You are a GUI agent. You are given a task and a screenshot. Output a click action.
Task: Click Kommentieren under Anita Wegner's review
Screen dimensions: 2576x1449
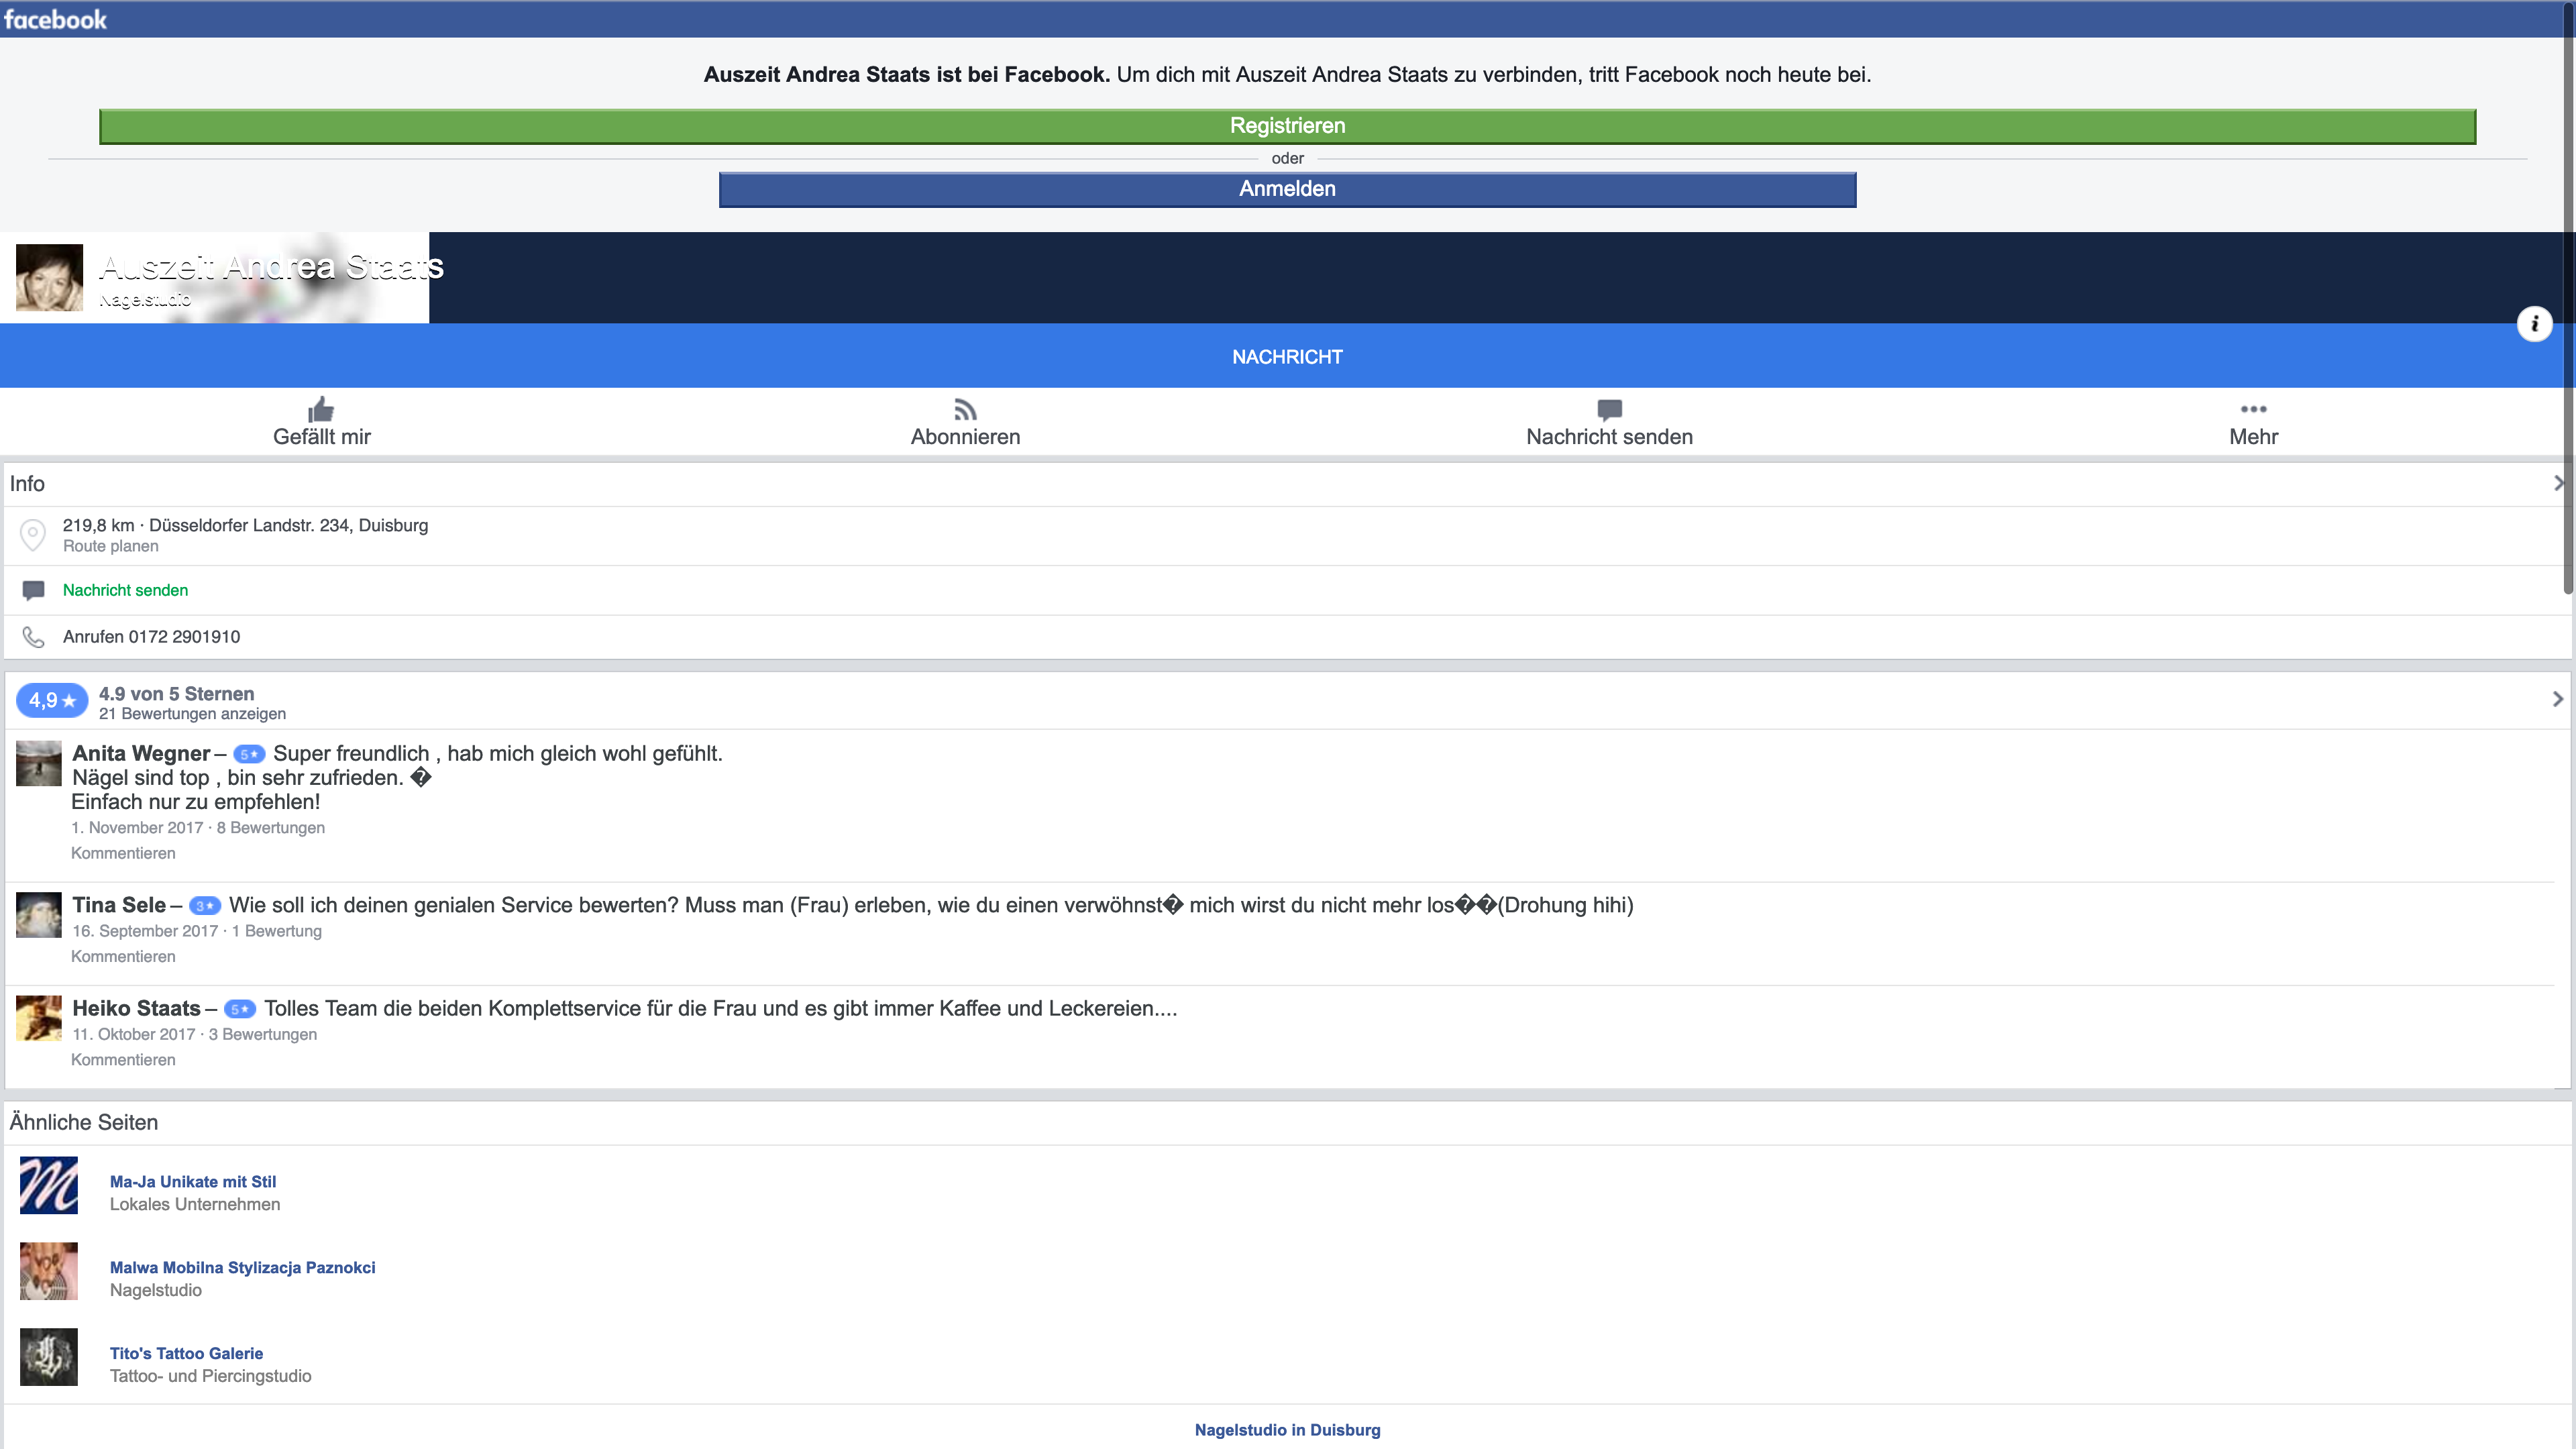(x=123, y=853)
